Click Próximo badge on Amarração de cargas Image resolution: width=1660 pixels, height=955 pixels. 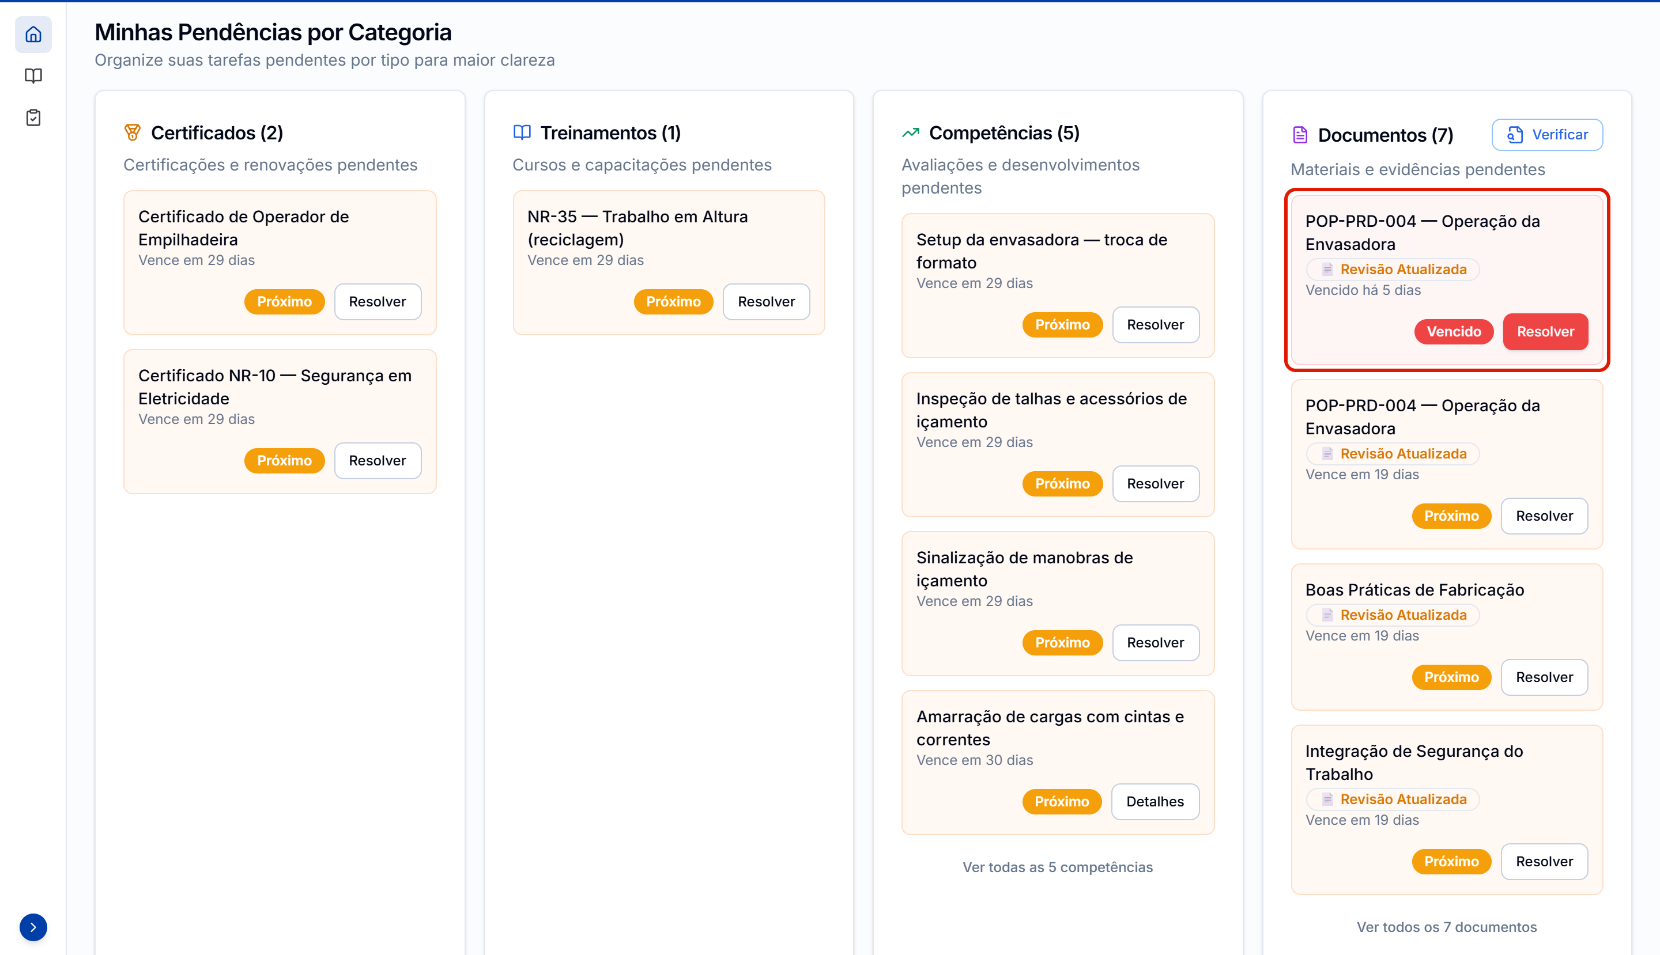(1062, 802)
